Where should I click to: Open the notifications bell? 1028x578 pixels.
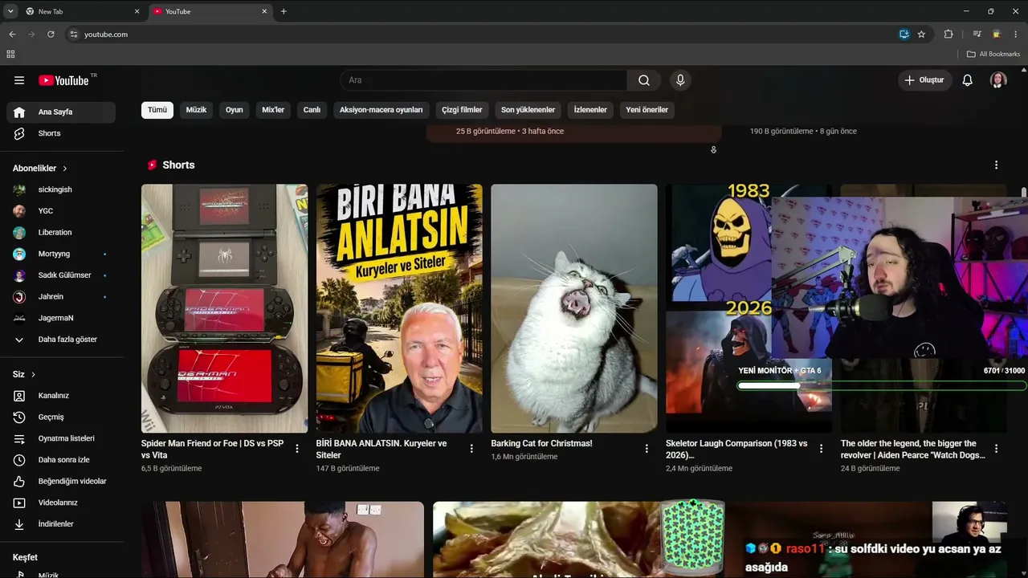[968, 80]
